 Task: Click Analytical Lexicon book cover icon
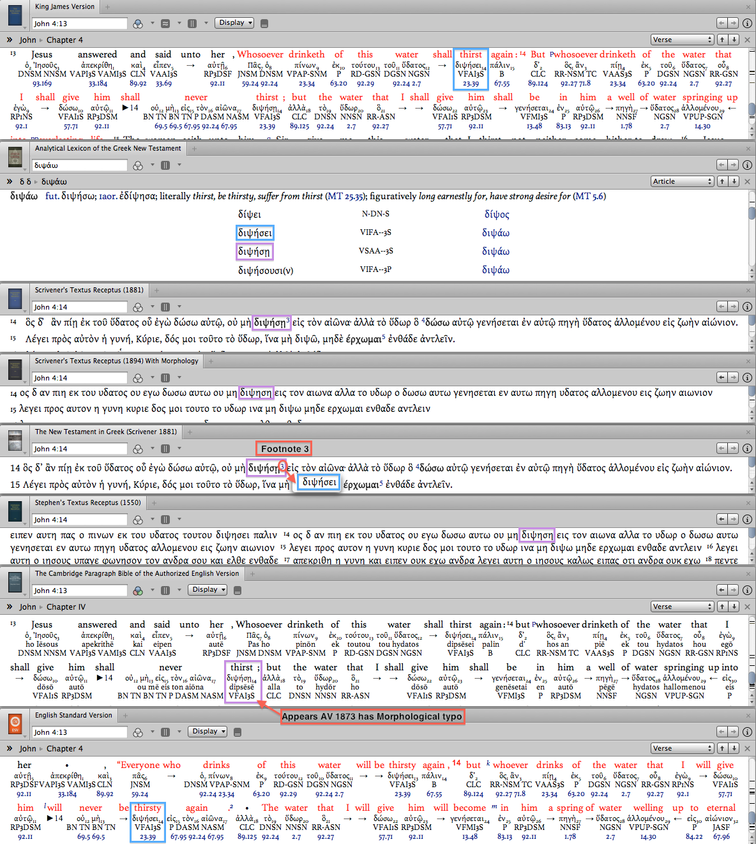click(15, 156)
